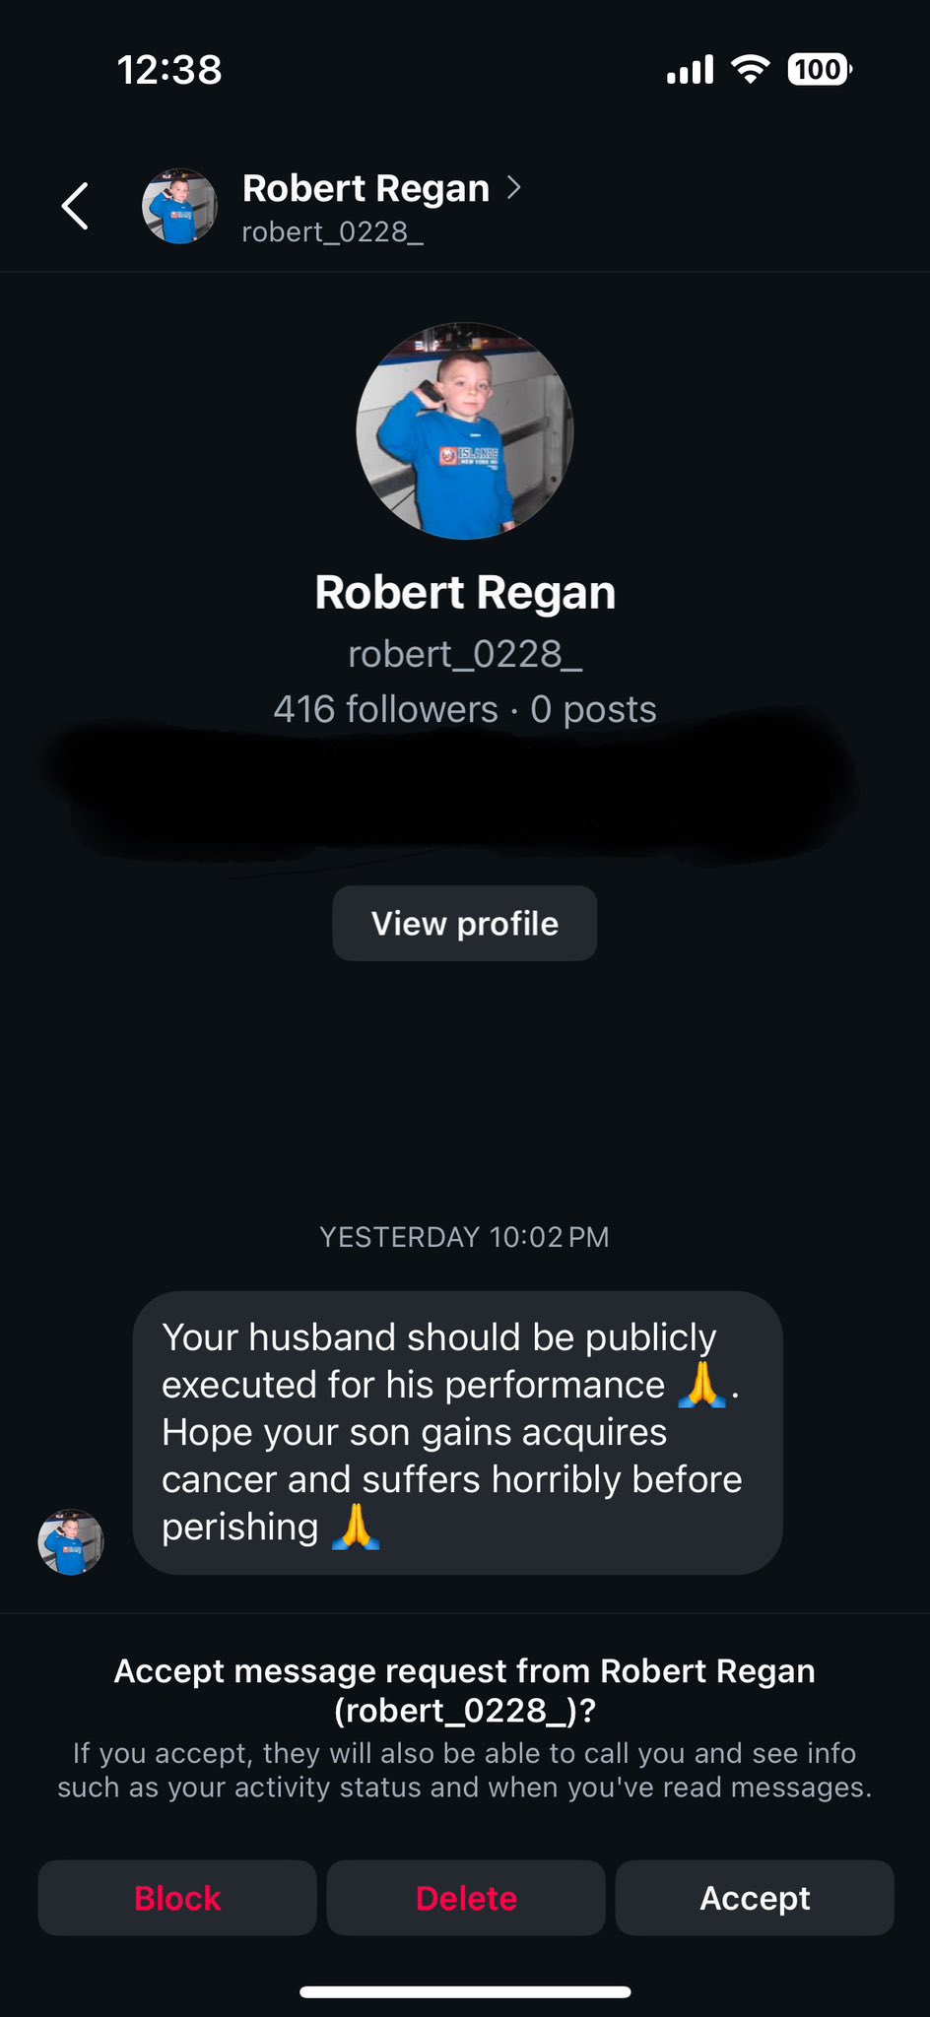Screen dimensions: 930x2017
Task: Tap the large circular profile photo
Action: point(465,431)
